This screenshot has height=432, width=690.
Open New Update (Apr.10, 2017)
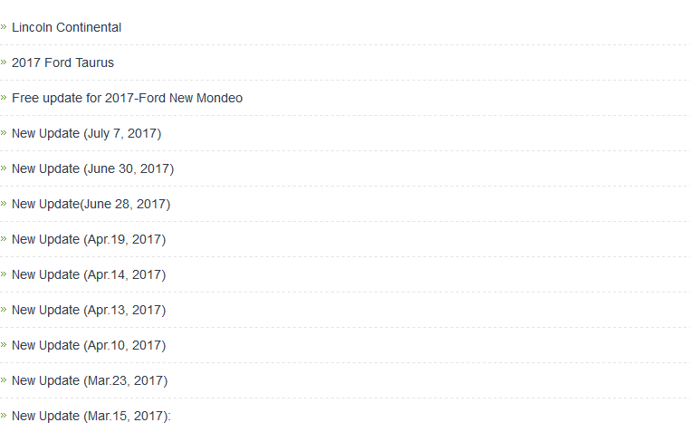tap(89, 345)
